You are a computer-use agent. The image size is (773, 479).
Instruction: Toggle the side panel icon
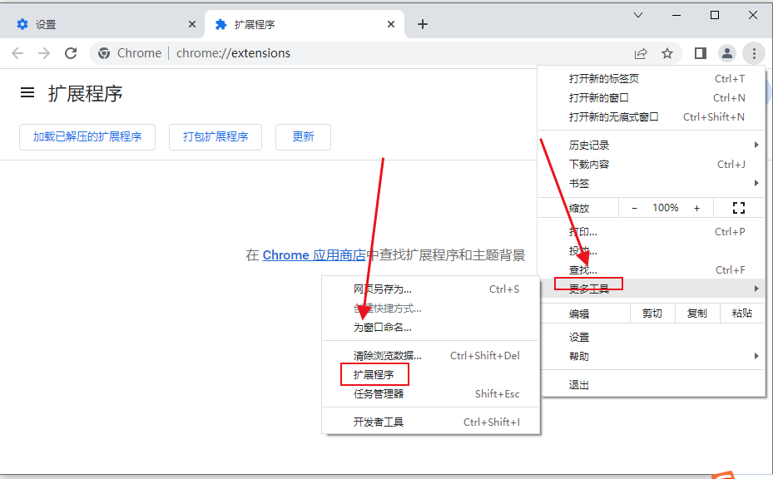pyautogui.click(x=701, y=53)
